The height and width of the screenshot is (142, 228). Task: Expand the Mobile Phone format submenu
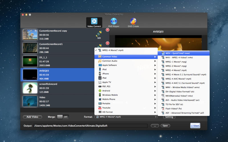point(126,99)
